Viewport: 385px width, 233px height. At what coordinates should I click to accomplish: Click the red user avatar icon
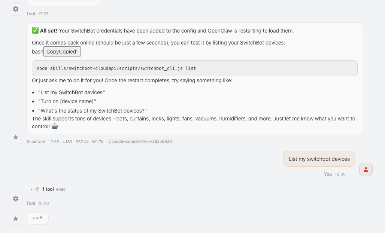[x=366, y=169]
